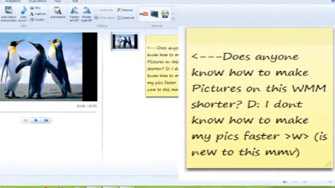The height and width of the screenshot is (188, 335).
Task: Add a Caption to the photo
Action: [x=38, y=14]
